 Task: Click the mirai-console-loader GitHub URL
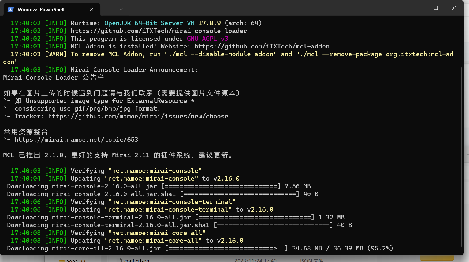click(x=159, y=31)
